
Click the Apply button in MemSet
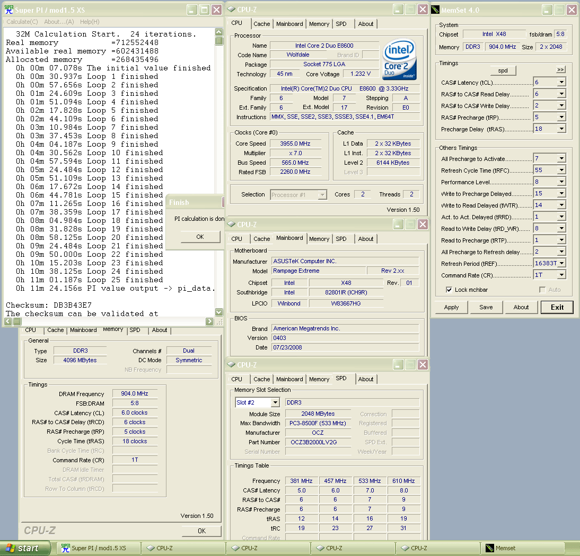tap(451, 307)
